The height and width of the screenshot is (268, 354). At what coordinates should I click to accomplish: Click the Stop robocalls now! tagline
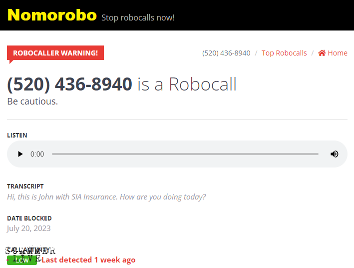pos(138,17)
